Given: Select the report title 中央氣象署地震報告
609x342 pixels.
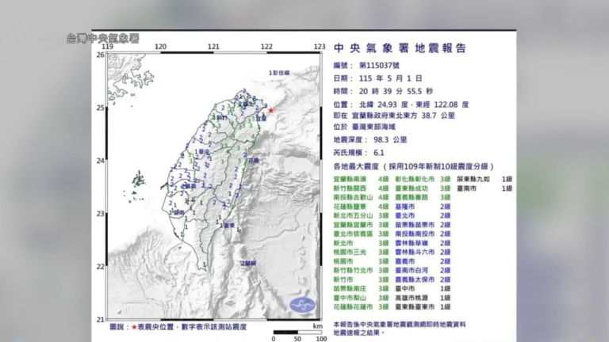Looking at the screenshot, I should tap(400, 48).
